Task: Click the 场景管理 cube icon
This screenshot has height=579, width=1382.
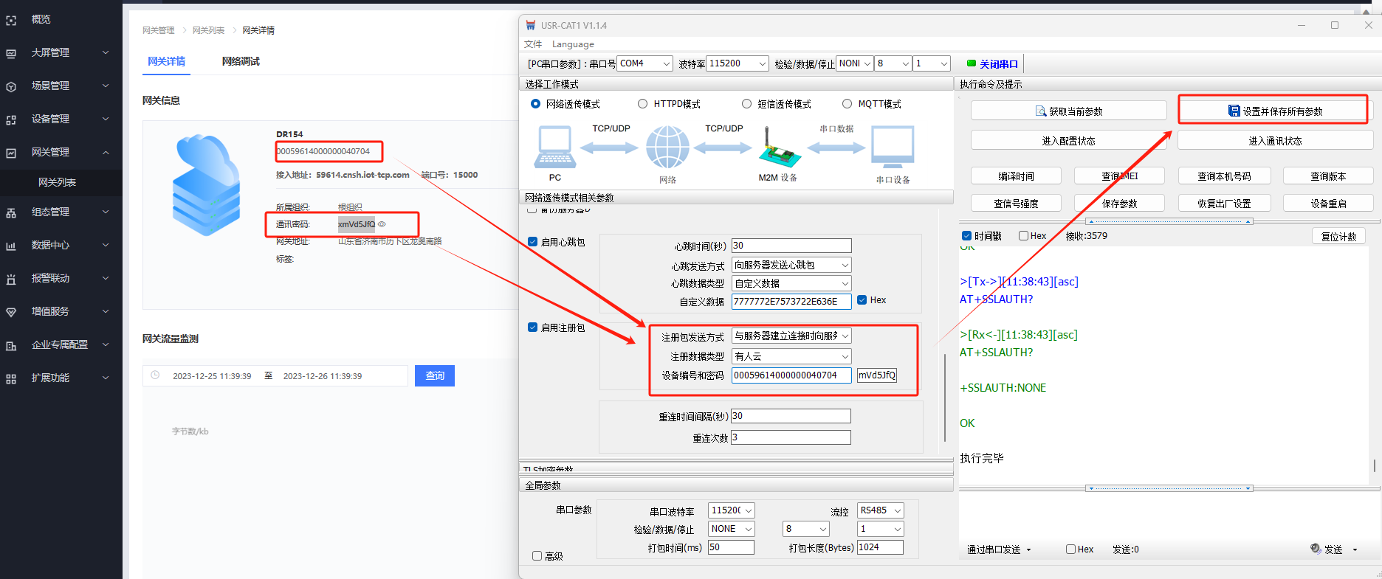Action: point(11,86)
